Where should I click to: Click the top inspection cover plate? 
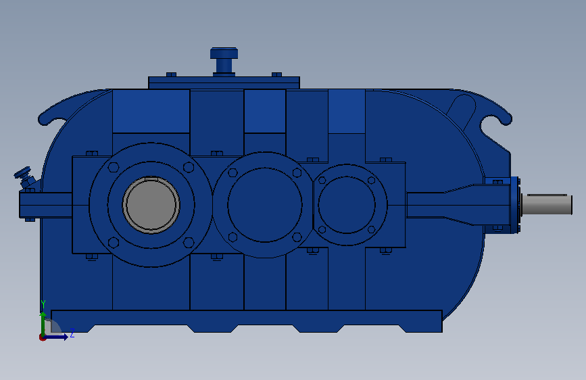pyautogui.click(x=224, y=82)
